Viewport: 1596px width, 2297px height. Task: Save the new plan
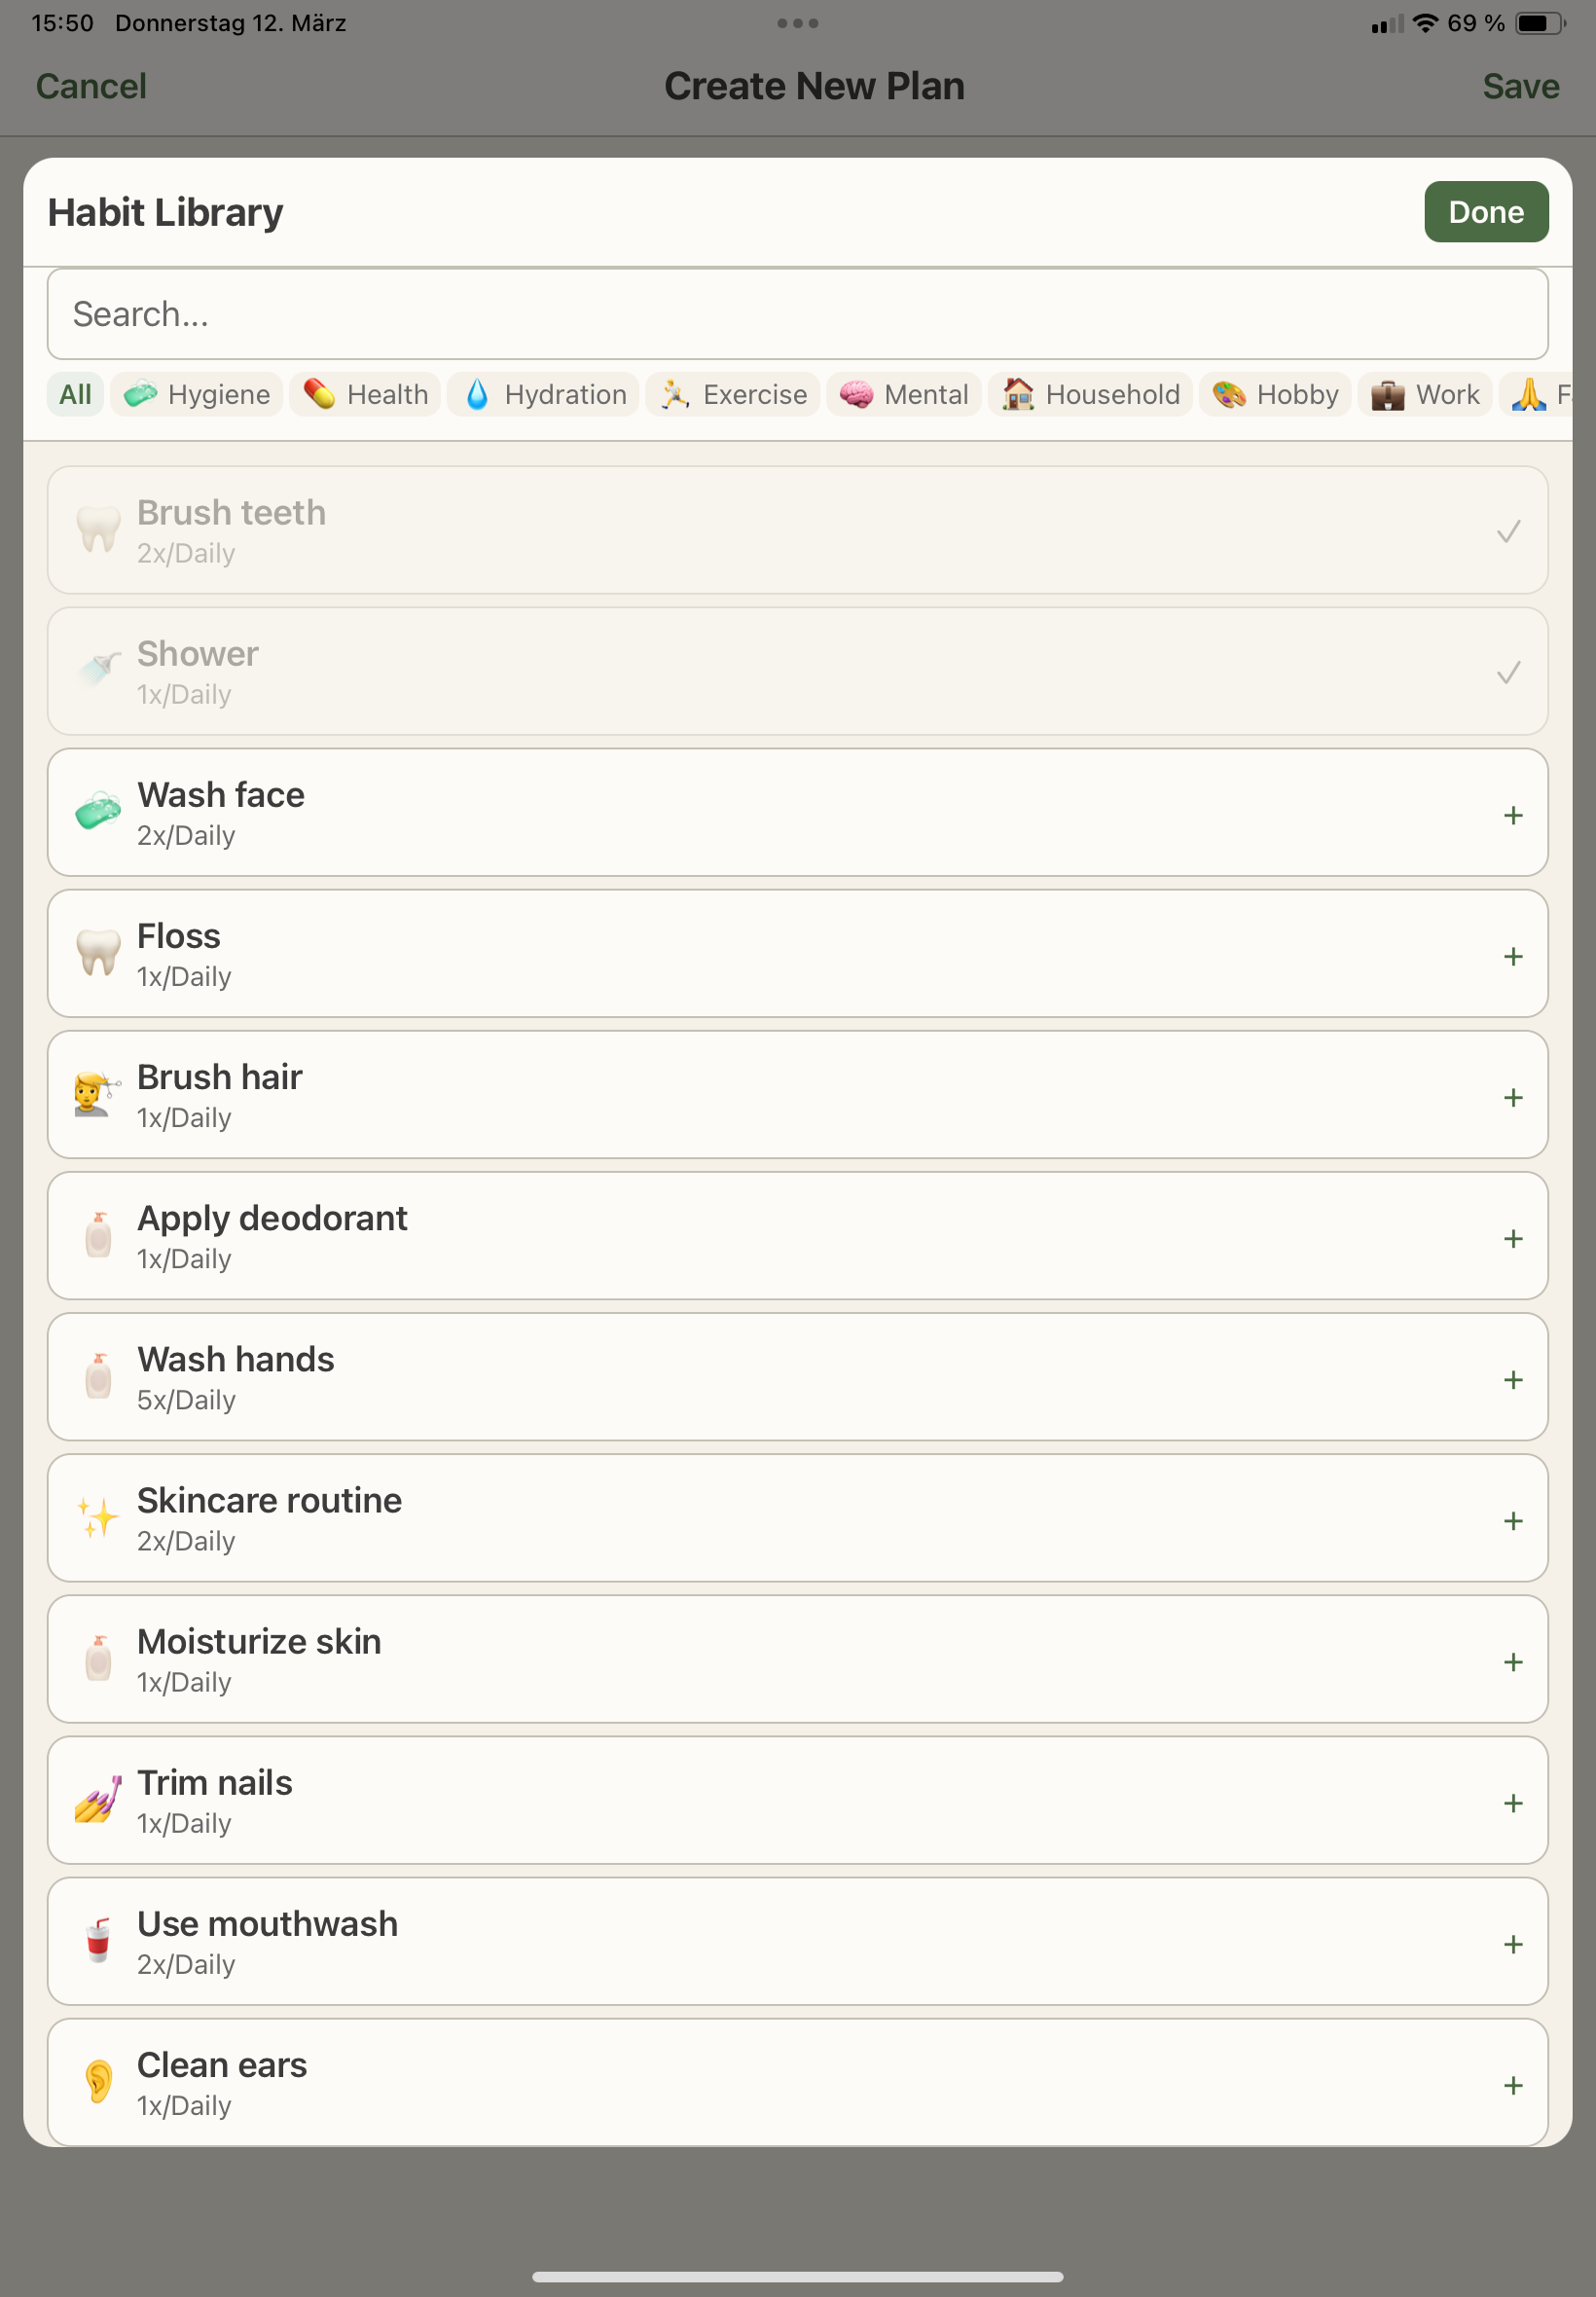click(x=1520, y=86)
